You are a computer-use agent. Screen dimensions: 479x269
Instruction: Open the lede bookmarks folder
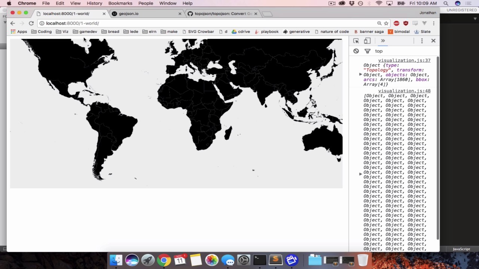coord(131,32)
